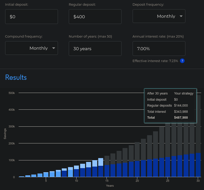The width and height of the screenshot is (204, 190).
Task: Click the year 1 bar in chart
Action: [22, 177]
